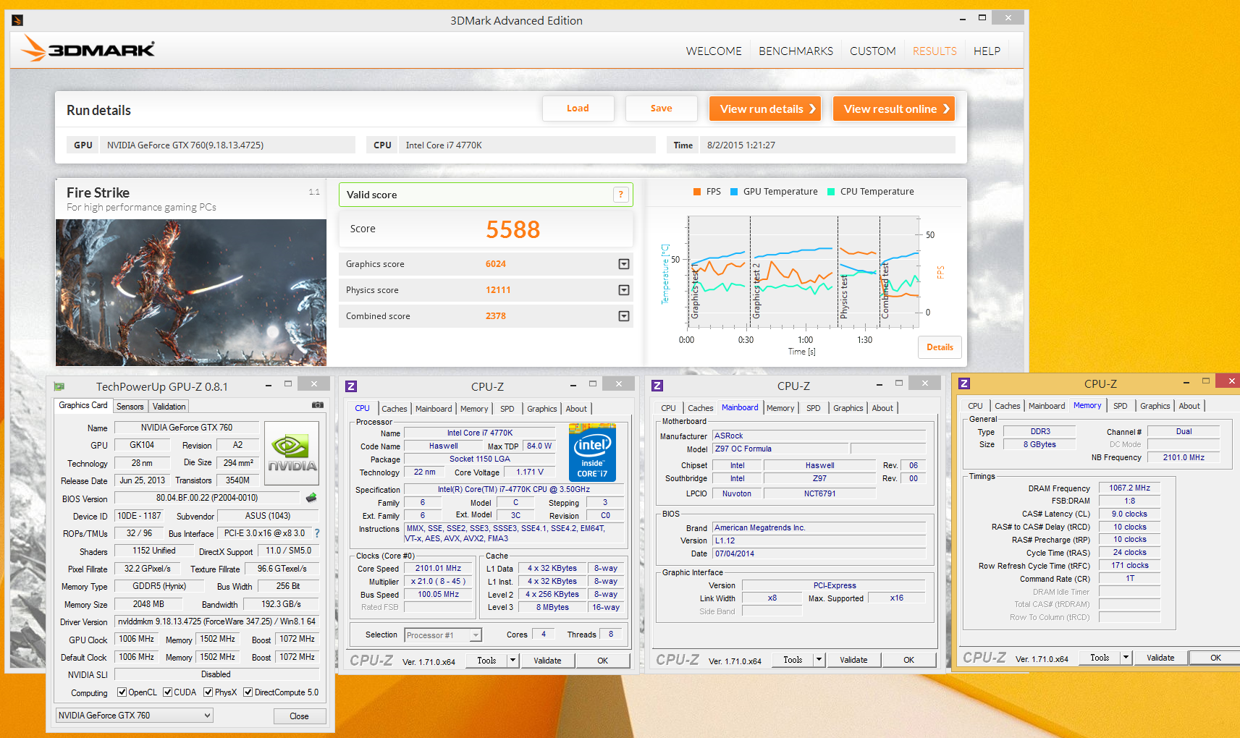This screenshot has width=1240, height=738.
Task: Click the 3DMark logo in the header
Action: click(x=88, y=48)
